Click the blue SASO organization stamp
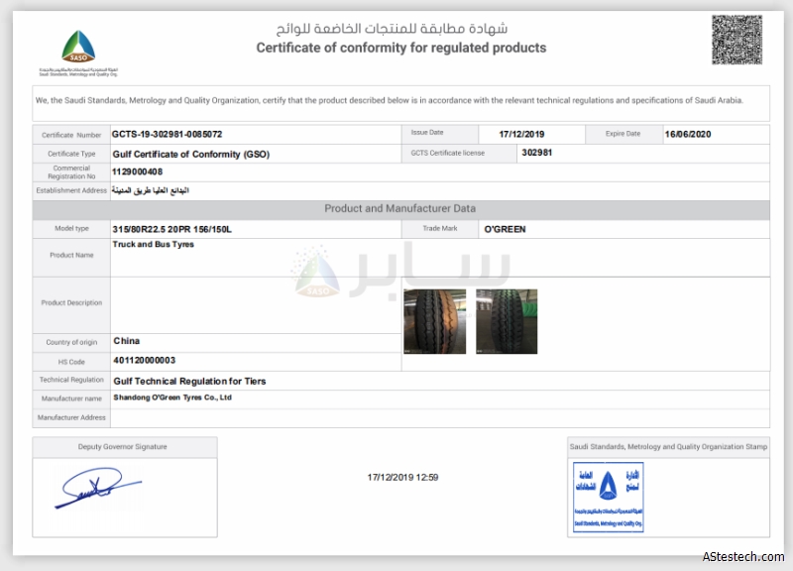Screen dimensions: 793x571 tap(608, 496)
